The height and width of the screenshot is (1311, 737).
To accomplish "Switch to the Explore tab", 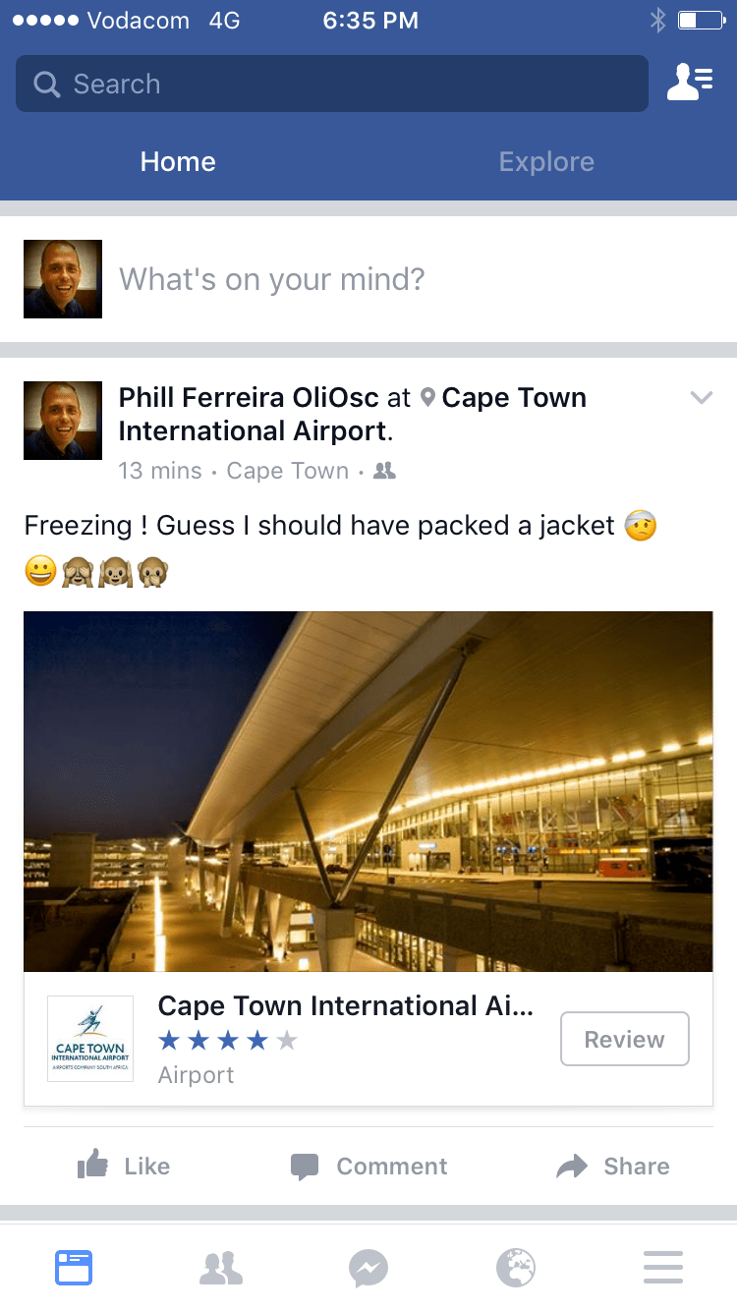I will click(546, 162).
